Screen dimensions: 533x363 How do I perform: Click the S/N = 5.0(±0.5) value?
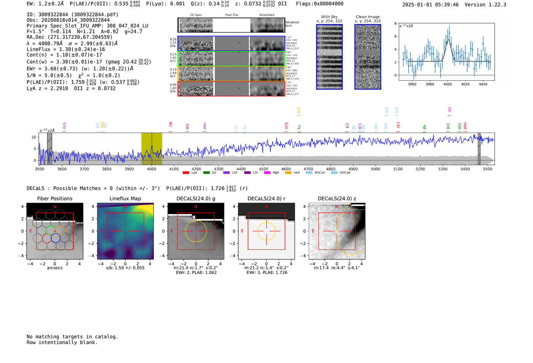tap(49, 75)
